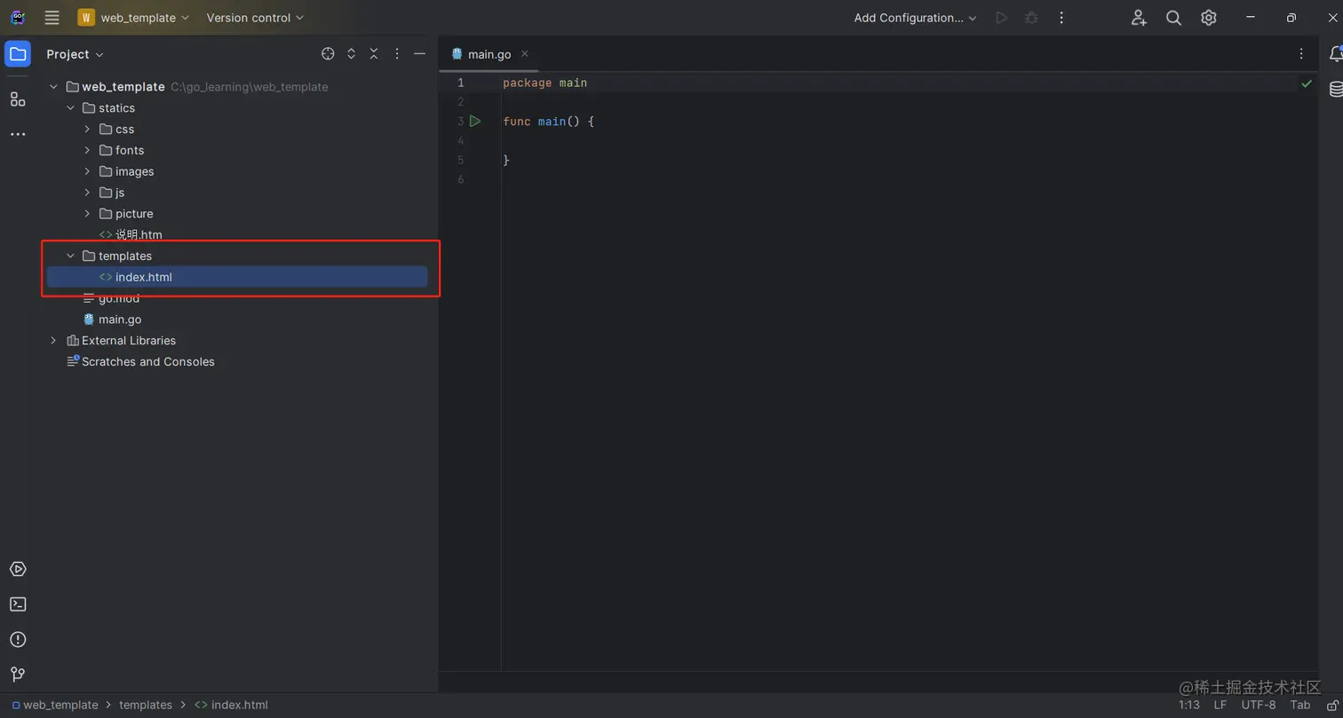Open Project panel options menu
Screen dimensions: 1343x718
tap(397, 54)
